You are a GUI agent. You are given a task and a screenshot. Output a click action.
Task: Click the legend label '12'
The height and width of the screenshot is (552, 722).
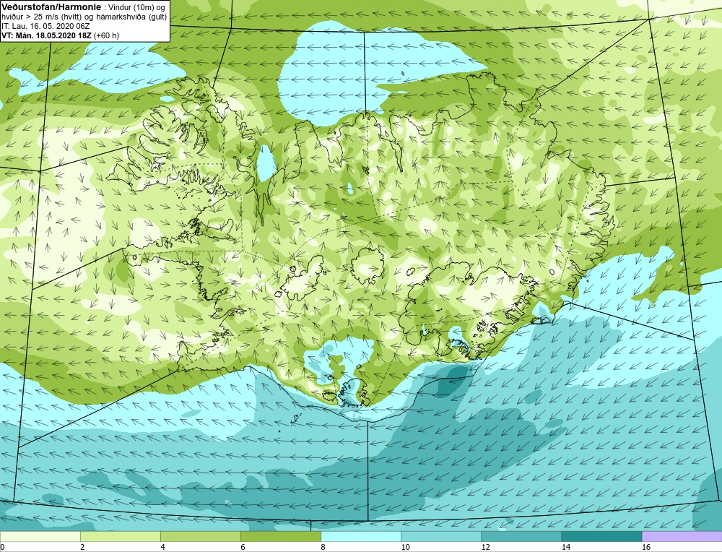click(x=485, y=547)
